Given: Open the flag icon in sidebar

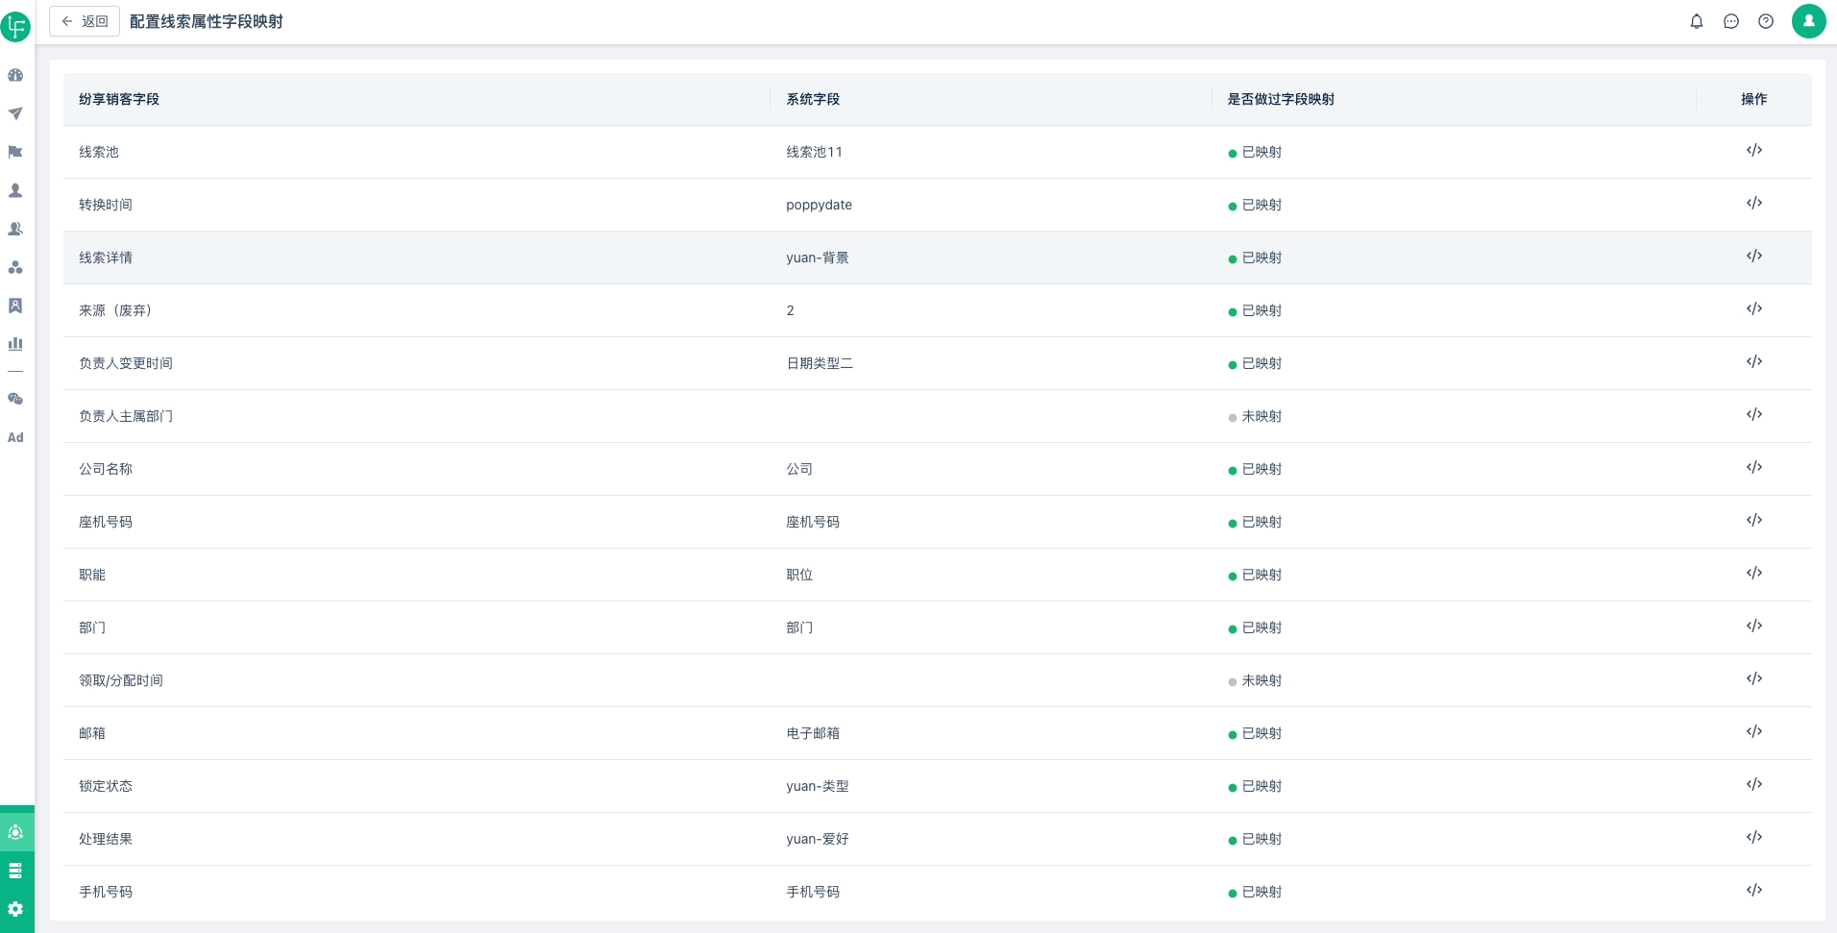Looking at the screenshot, I should [x=15, y=152].
